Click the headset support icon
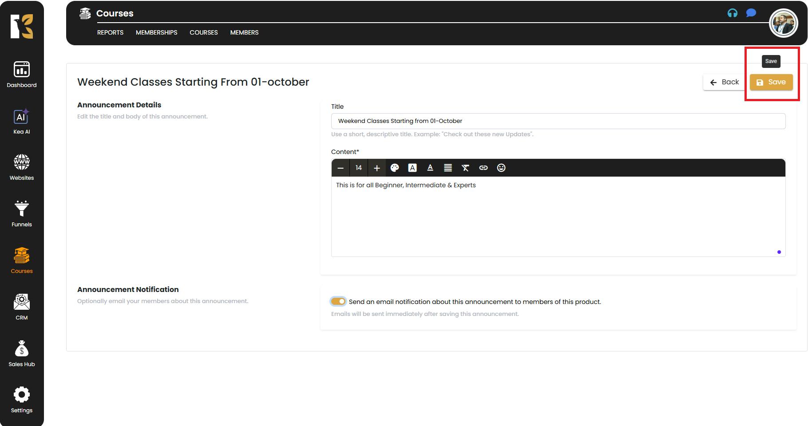Screen dimensions: 808x426 tap(732, 13)
